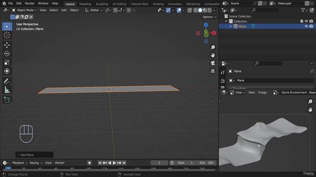Jump to the first frame
This screenshot has height=177, width=316.
(100, 163)
